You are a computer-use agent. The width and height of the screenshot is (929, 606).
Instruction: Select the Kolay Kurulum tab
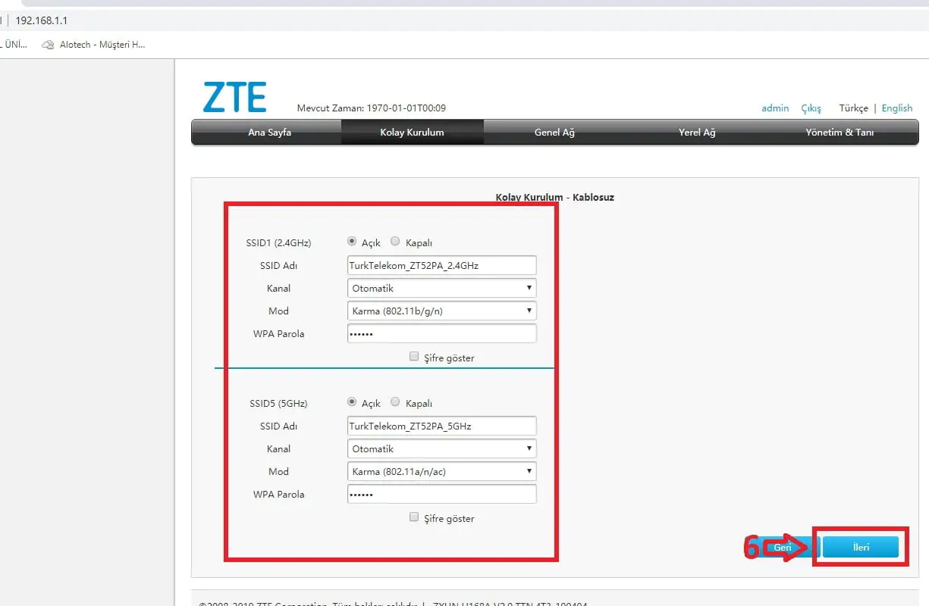coord(412,132)
